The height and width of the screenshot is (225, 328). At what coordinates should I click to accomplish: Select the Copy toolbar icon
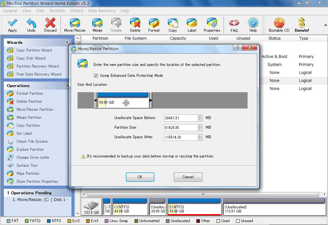[173, 25]
